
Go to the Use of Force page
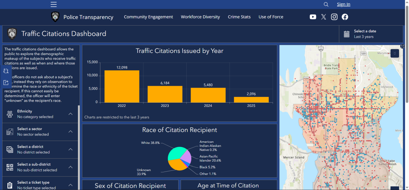click(271, 17)
